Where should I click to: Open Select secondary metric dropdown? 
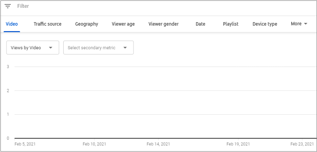99,48
